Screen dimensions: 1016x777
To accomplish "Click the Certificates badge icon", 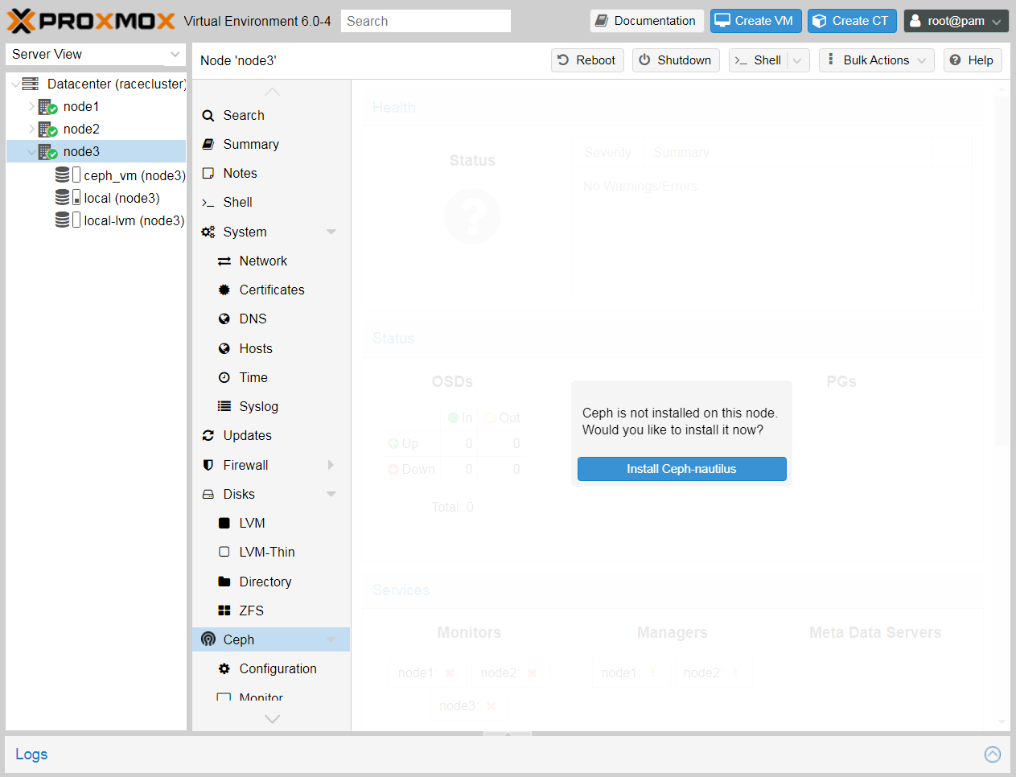I will 224,290.
